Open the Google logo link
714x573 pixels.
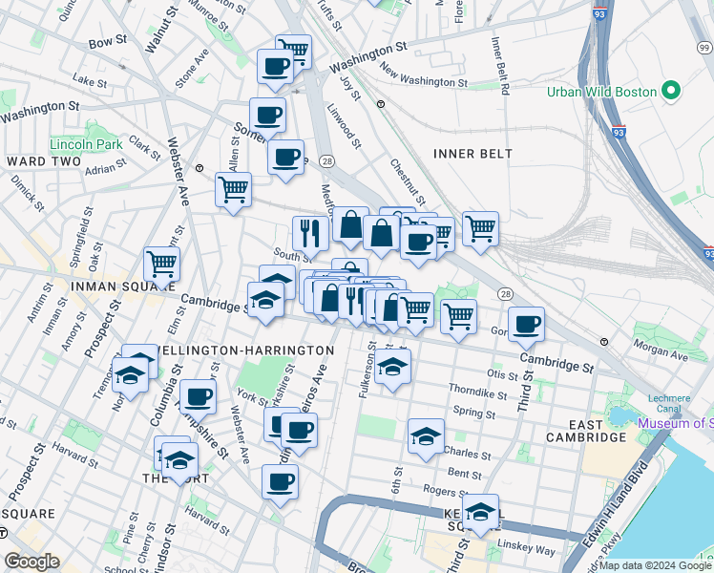[x=32, y=562]
